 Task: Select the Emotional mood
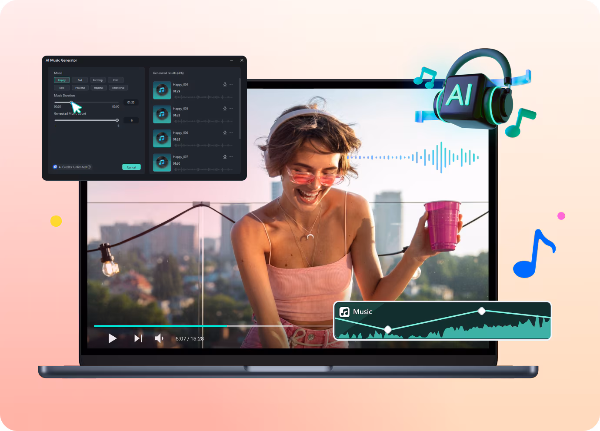(x=118, y=88)
